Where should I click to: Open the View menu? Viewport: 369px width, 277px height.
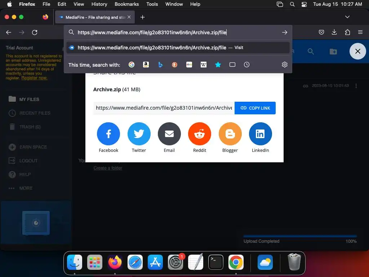pyautogui.click(x=79, y=4)
